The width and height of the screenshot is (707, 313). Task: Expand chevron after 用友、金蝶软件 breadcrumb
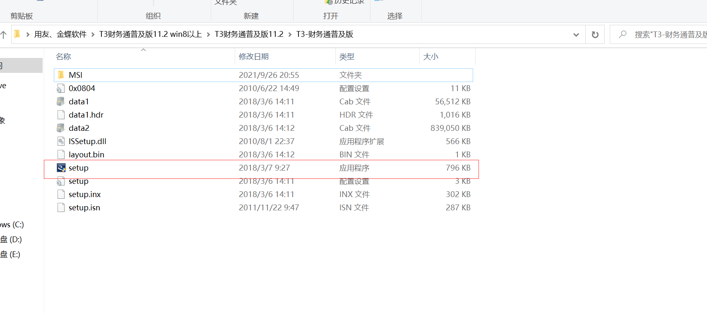(93, 34)
